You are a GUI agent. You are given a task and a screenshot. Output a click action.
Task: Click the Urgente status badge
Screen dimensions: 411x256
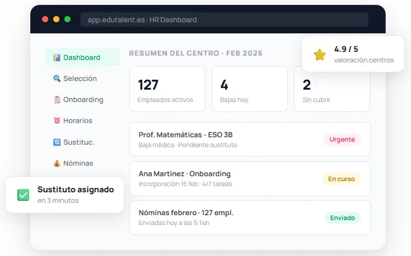click(342, 140)
